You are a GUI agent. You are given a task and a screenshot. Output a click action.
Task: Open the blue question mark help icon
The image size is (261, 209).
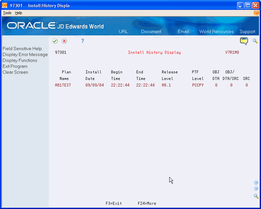coord(83,41)
